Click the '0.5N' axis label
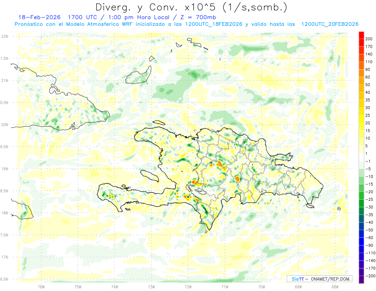Viewport: 376px width, 291px height. (x=5, y=103)
